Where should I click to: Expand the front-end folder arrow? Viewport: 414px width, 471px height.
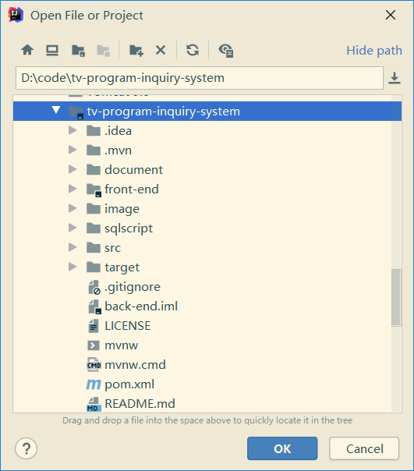point(73,189)
